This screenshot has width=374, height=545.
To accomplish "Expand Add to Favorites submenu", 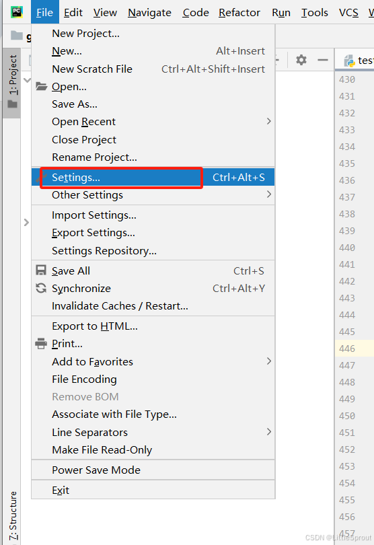I will click(153, 361).
